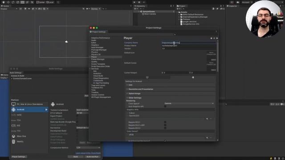Image resolution: width=285 pixels, height=160 pixels.
Task: Select SampleScene in the Hierarchy
Action: [148, 12]
